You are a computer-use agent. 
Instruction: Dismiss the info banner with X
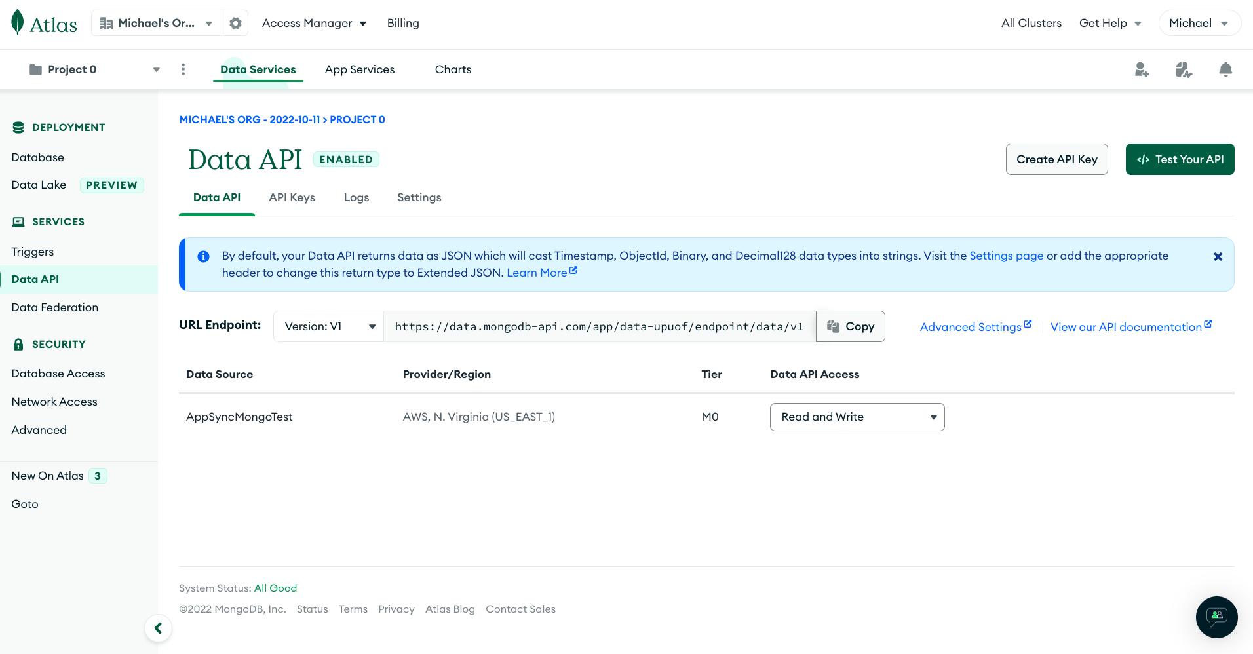[x=1218, y=257]
